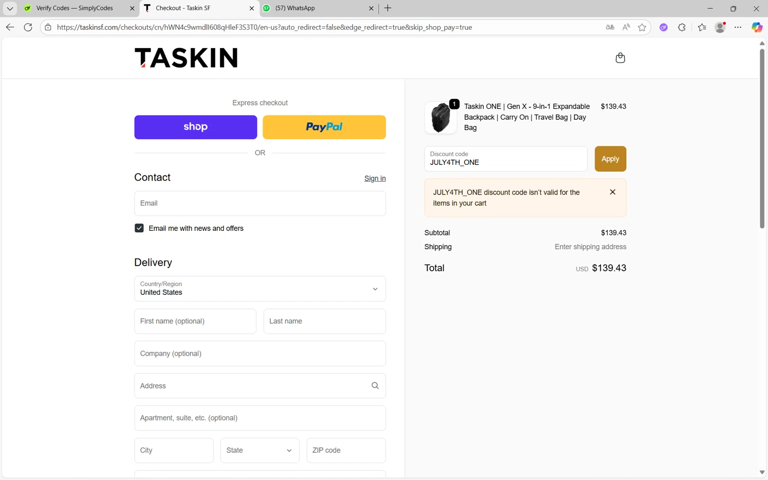The image size is (768, 480).
Task: Open browser extensions puzzle icon
Action: [682, 27]
